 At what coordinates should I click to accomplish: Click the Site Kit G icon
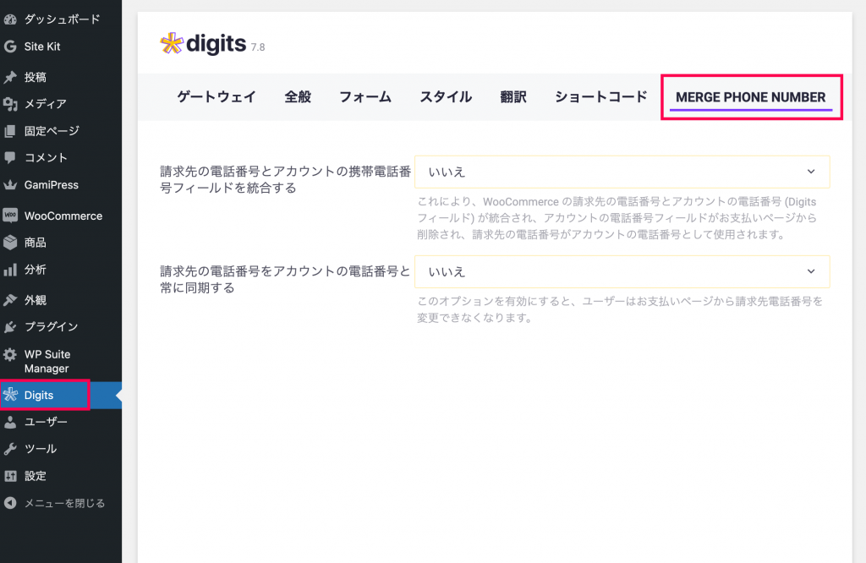click(x=10, y=46)
